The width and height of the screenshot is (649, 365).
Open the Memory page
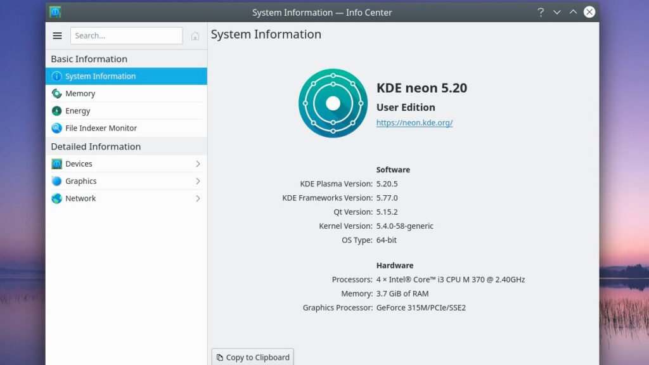pos(126,94)
